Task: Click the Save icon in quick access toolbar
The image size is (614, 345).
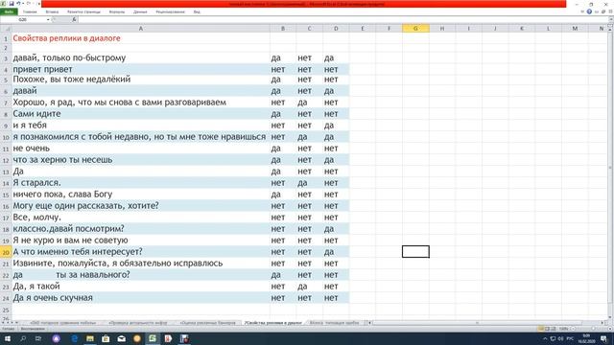Action: coord(11,4)
